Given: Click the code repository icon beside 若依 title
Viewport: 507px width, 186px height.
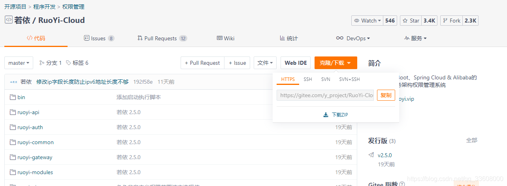Looking at the screenshot, I should click(x=8, y=20).
